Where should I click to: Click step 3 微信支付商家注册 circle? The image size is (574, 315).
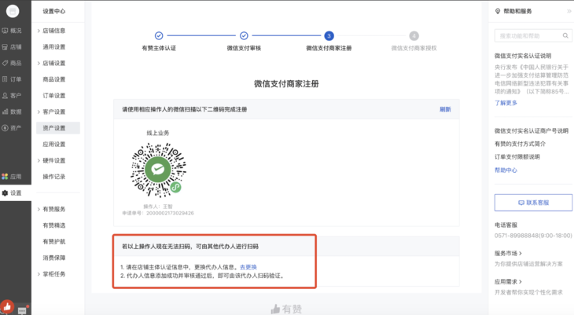point(329,35)
